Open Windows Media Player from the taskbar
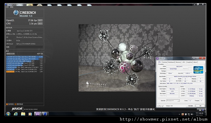Viewport: 211px width, 123px height. (30, 114)
